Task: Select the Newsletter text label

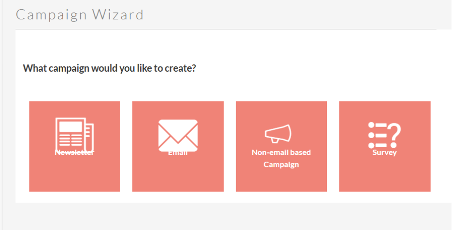Action: coord(74,153)
